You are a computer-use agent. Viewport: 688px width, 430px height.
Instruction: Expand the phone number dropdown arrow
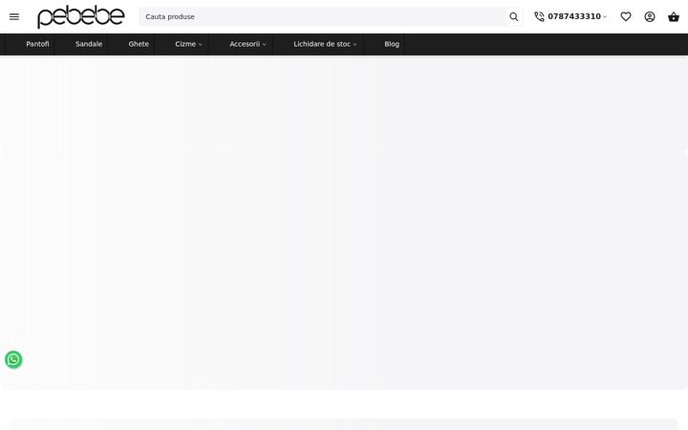pos(605,17)
